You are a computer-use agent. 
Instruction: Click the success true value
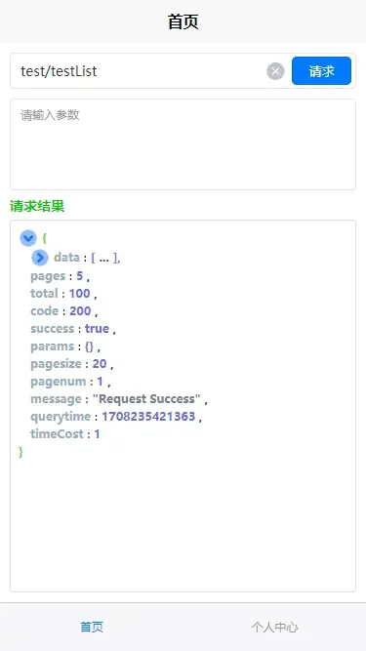click(x=97, y=328)
